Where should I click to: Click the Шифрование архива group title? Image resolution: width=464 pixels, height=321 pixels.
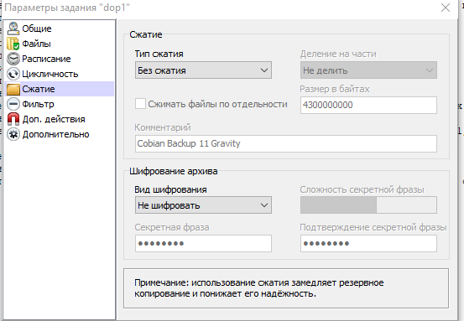tap(174, 171)
